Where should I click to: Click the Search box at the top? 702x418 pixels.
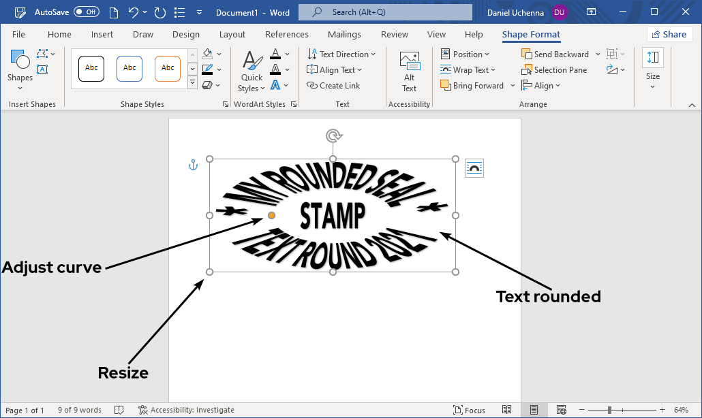pyautogui.click(x=384, y=12)
